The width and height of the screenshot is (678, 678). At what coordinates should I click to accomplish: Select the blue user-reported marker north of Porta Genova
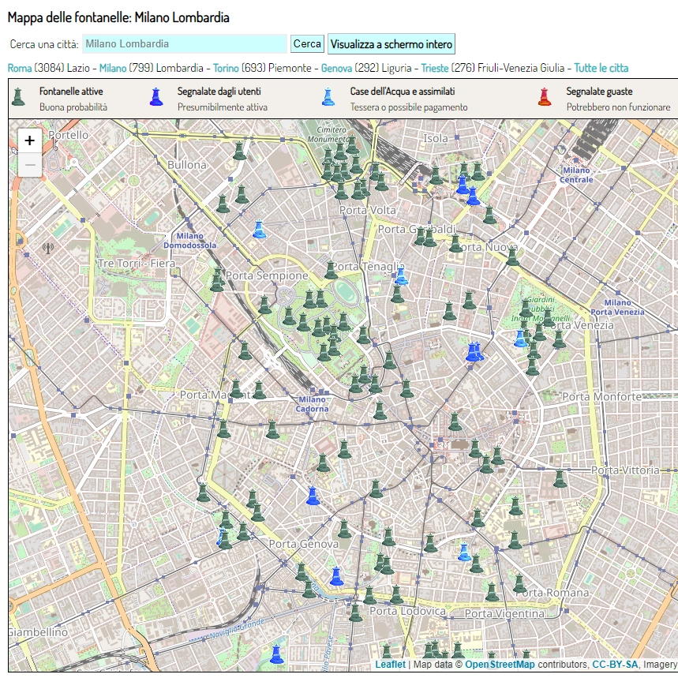point(313,496)
